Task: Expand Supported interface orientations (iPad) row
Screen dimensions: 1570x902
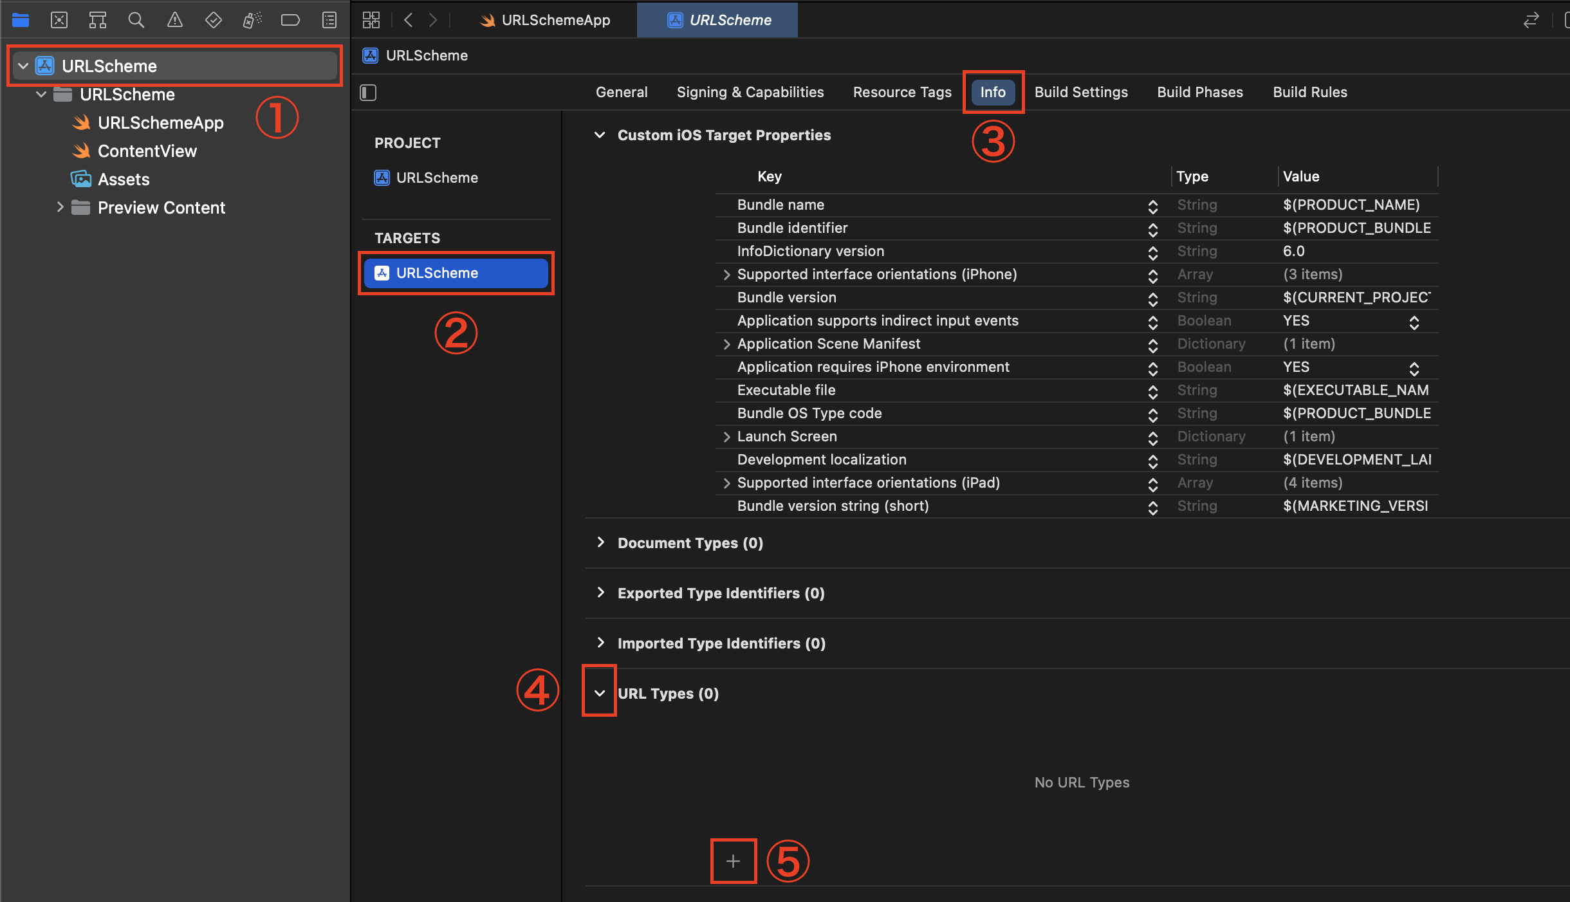Action: click(x=726, y=483)
